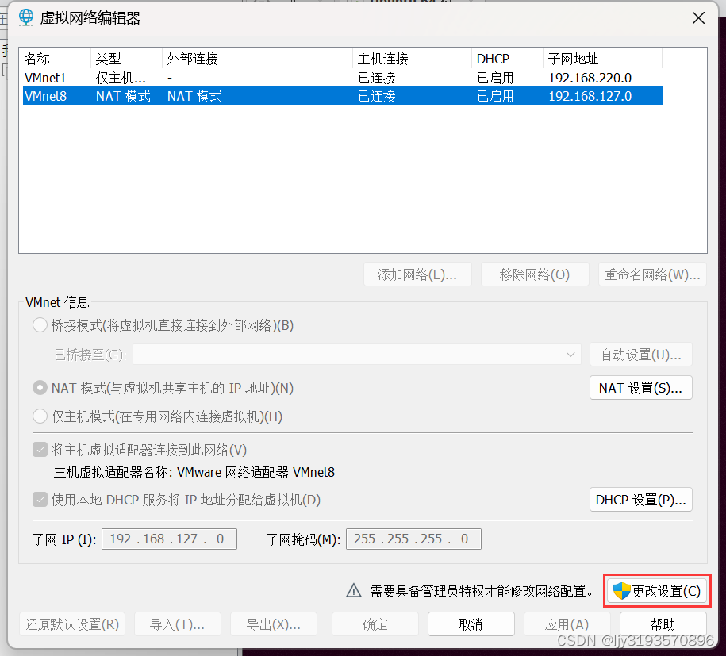Click the 应用(A) button

567,624
